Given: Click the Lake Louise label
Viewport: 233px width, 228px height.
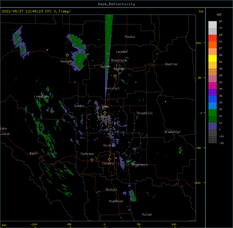Looking at the screenshot, I should (5, 131).
